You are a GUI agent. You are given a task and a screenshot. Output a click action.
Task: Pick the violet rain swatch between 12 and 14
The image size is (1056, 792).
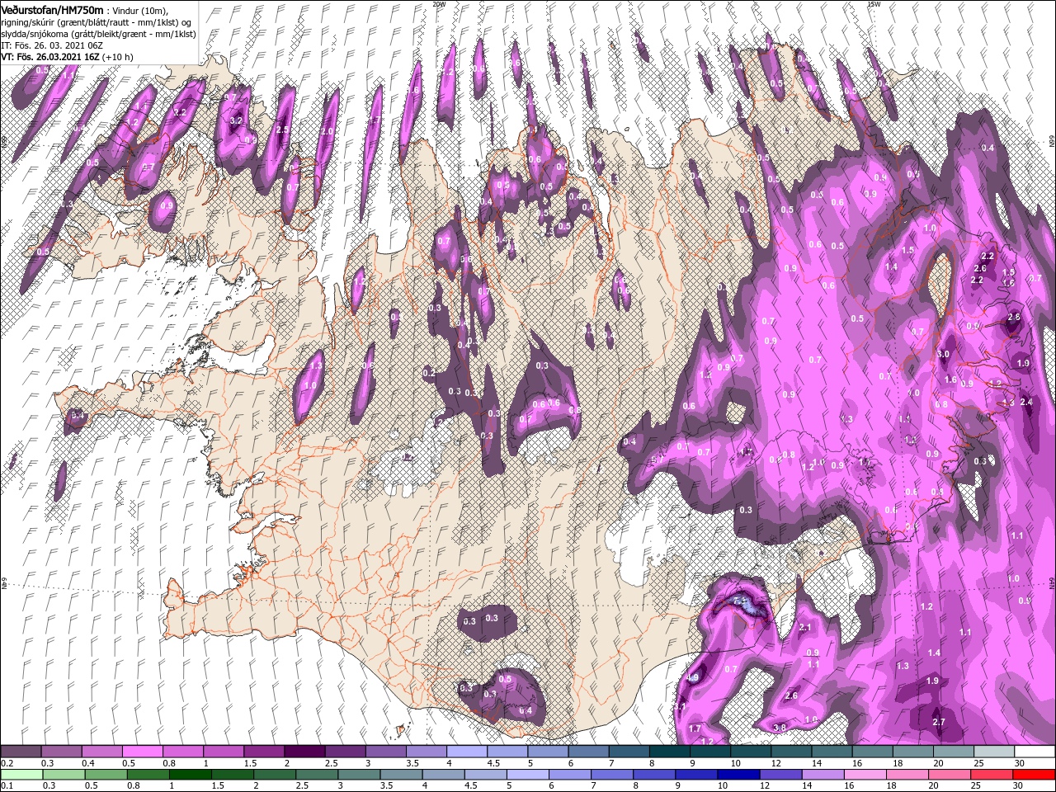click(780, 775)
